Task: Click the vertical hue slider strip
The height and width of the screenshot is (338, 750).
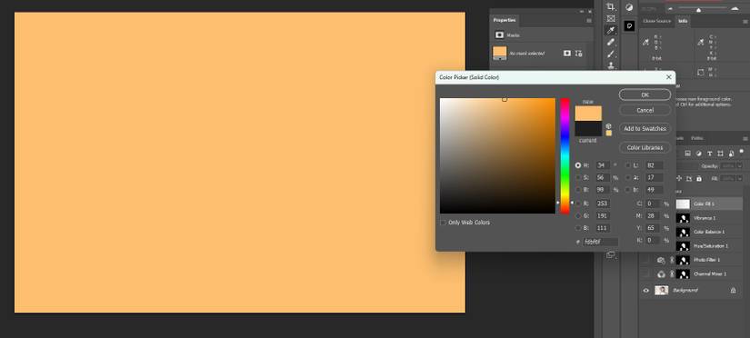Action: click(x=565, y=156)
